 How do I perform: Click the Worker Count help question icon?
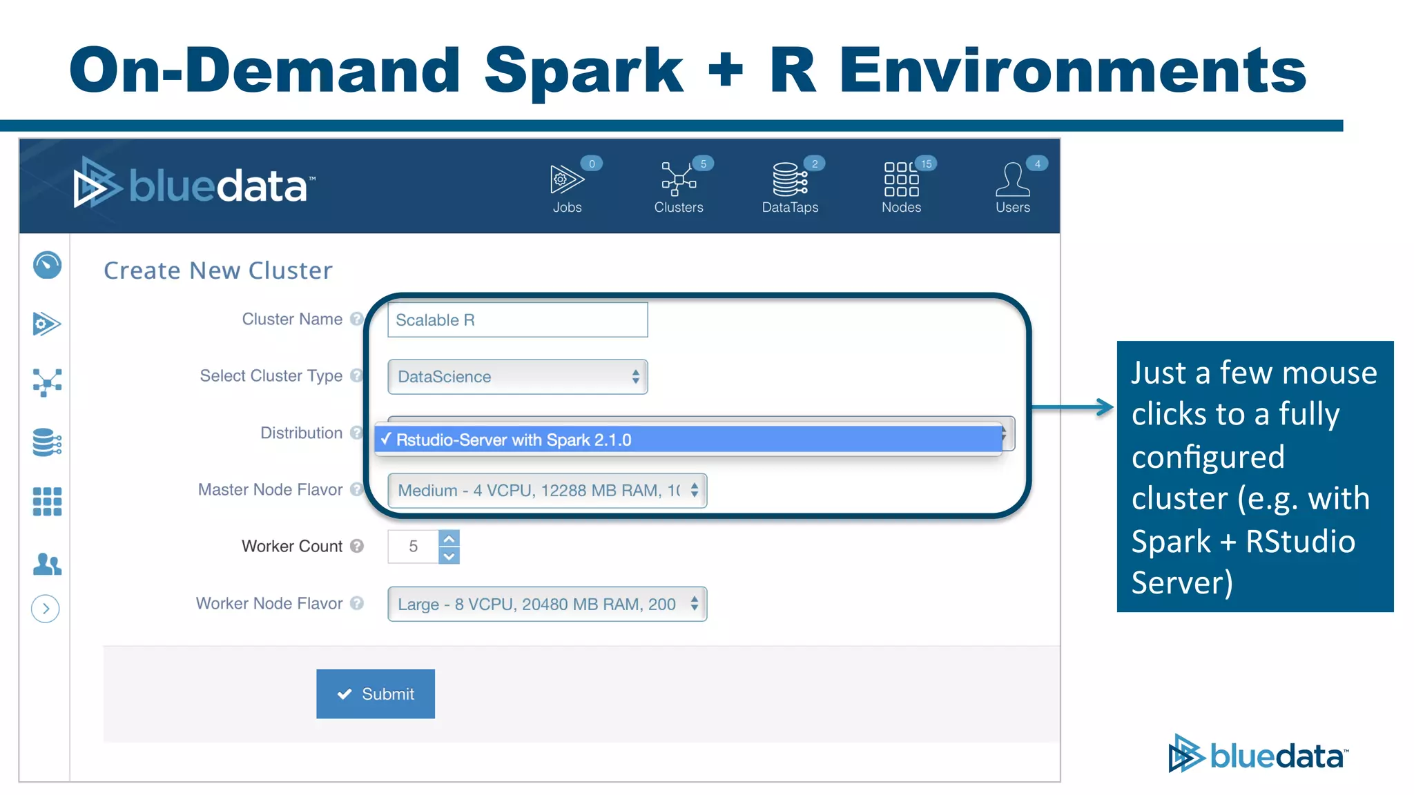[356, 546]
